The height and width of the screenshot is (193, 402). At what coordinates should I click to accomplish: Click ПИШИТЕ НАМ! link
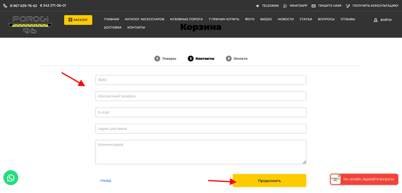coord(330,6)
